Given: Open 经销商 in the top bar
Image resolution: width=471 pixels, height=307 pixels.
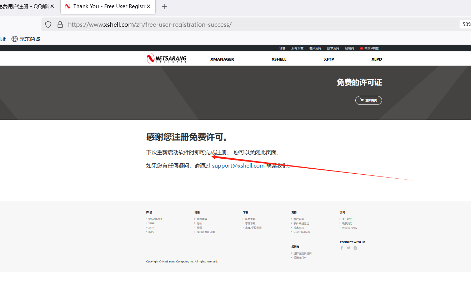Looking at the screenshot, I should [x=350, y=48].
